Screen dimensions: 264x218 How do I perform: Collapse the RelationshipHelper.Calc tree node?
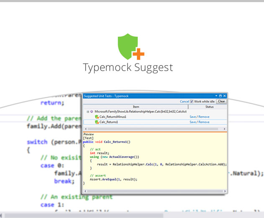[x=88, y=112]
